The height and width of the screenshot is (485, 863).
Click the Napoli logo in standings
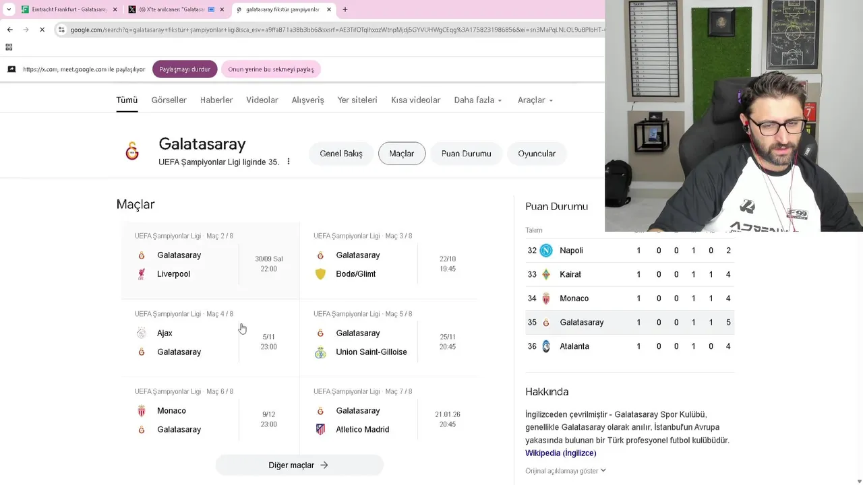click(546, 251)
